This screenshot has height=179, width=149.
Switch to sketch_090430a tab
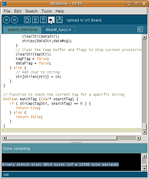22,30
